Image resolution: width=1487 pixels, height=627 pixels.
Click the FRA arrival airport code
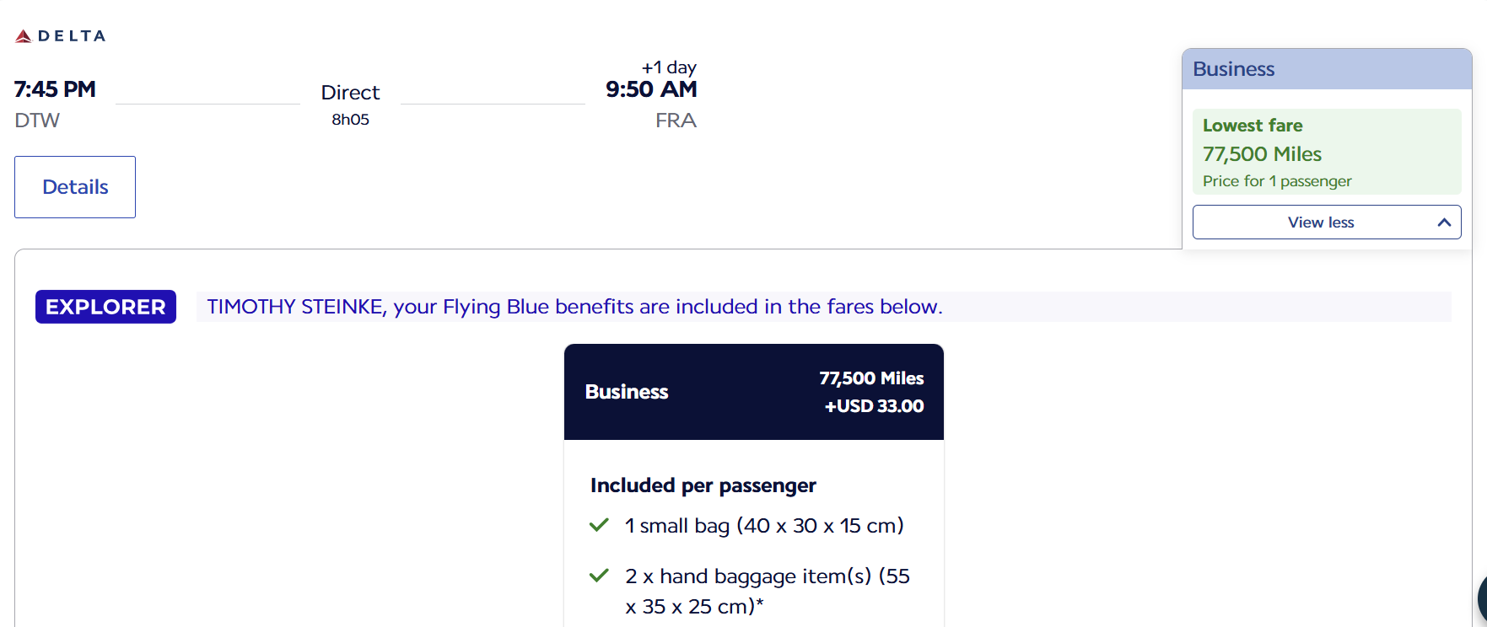(676, 121)
